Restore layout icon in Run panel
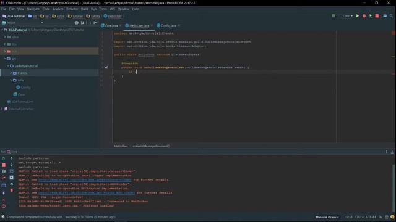The width and height of the screenshot is (396, 222). 4,186
